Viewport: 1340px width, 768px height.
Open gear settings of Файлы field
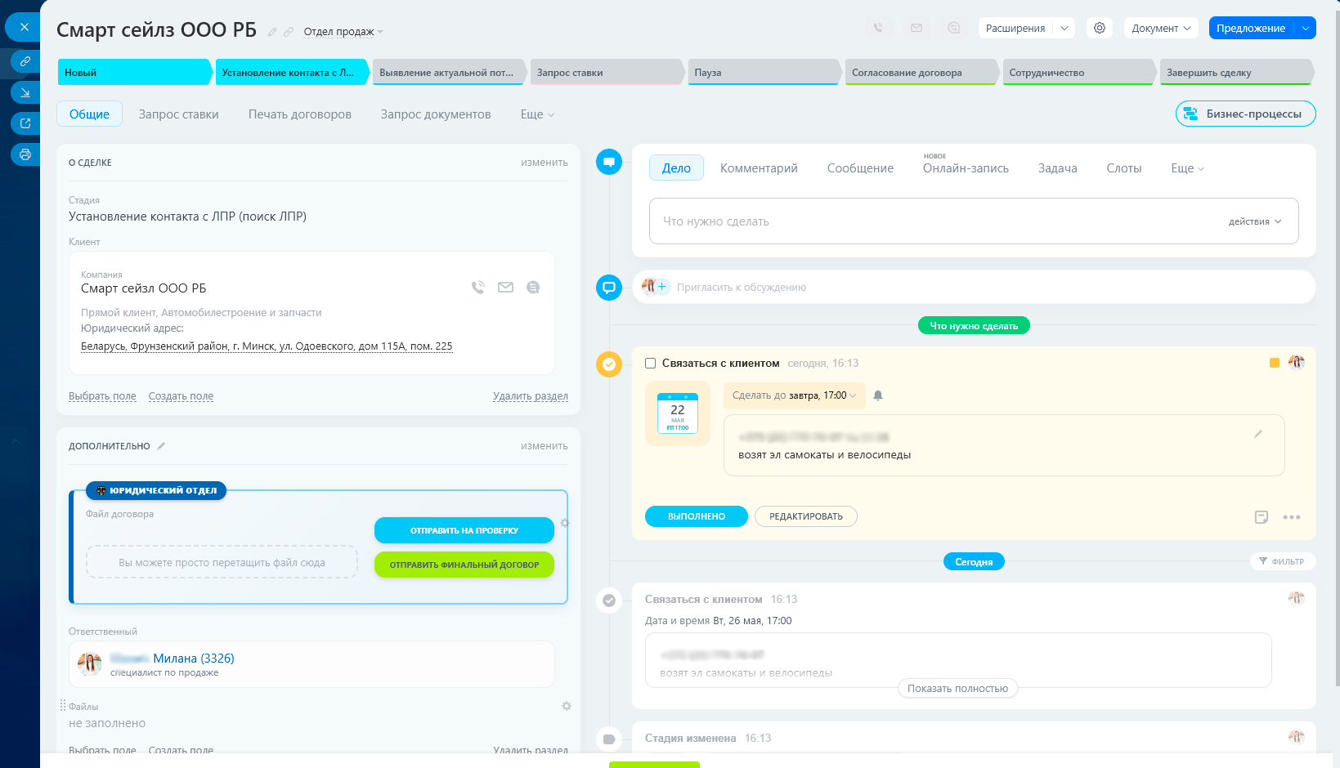[567, 706]
